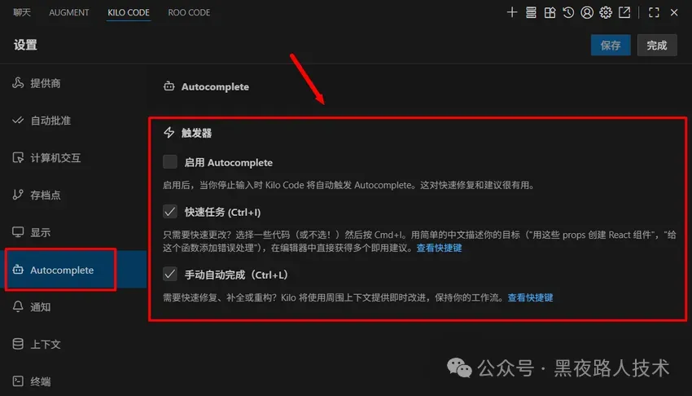Open the 计算机交互 settings section
692x396 pixels.
(72, 157)
